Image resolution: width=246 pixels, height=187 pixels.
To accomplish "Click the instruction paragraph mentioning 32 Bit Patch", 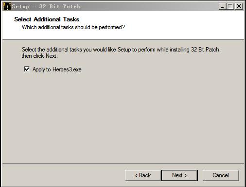I will click(x=121, y=52).
